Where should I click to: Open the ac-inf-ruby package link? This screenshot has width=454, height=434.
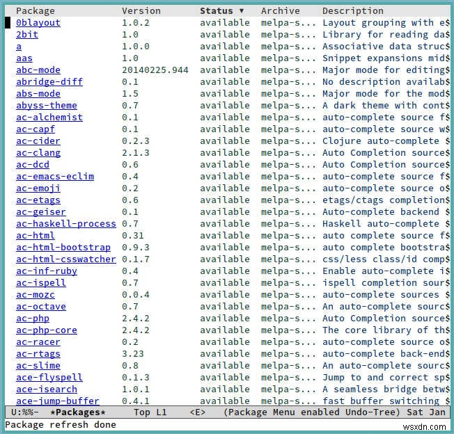[47, 271]
